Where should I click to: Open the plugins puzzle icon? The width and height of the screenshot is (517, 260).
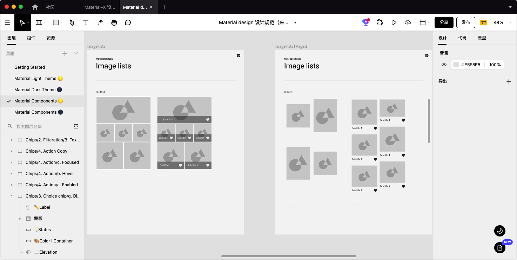click(x=380, y=22)
